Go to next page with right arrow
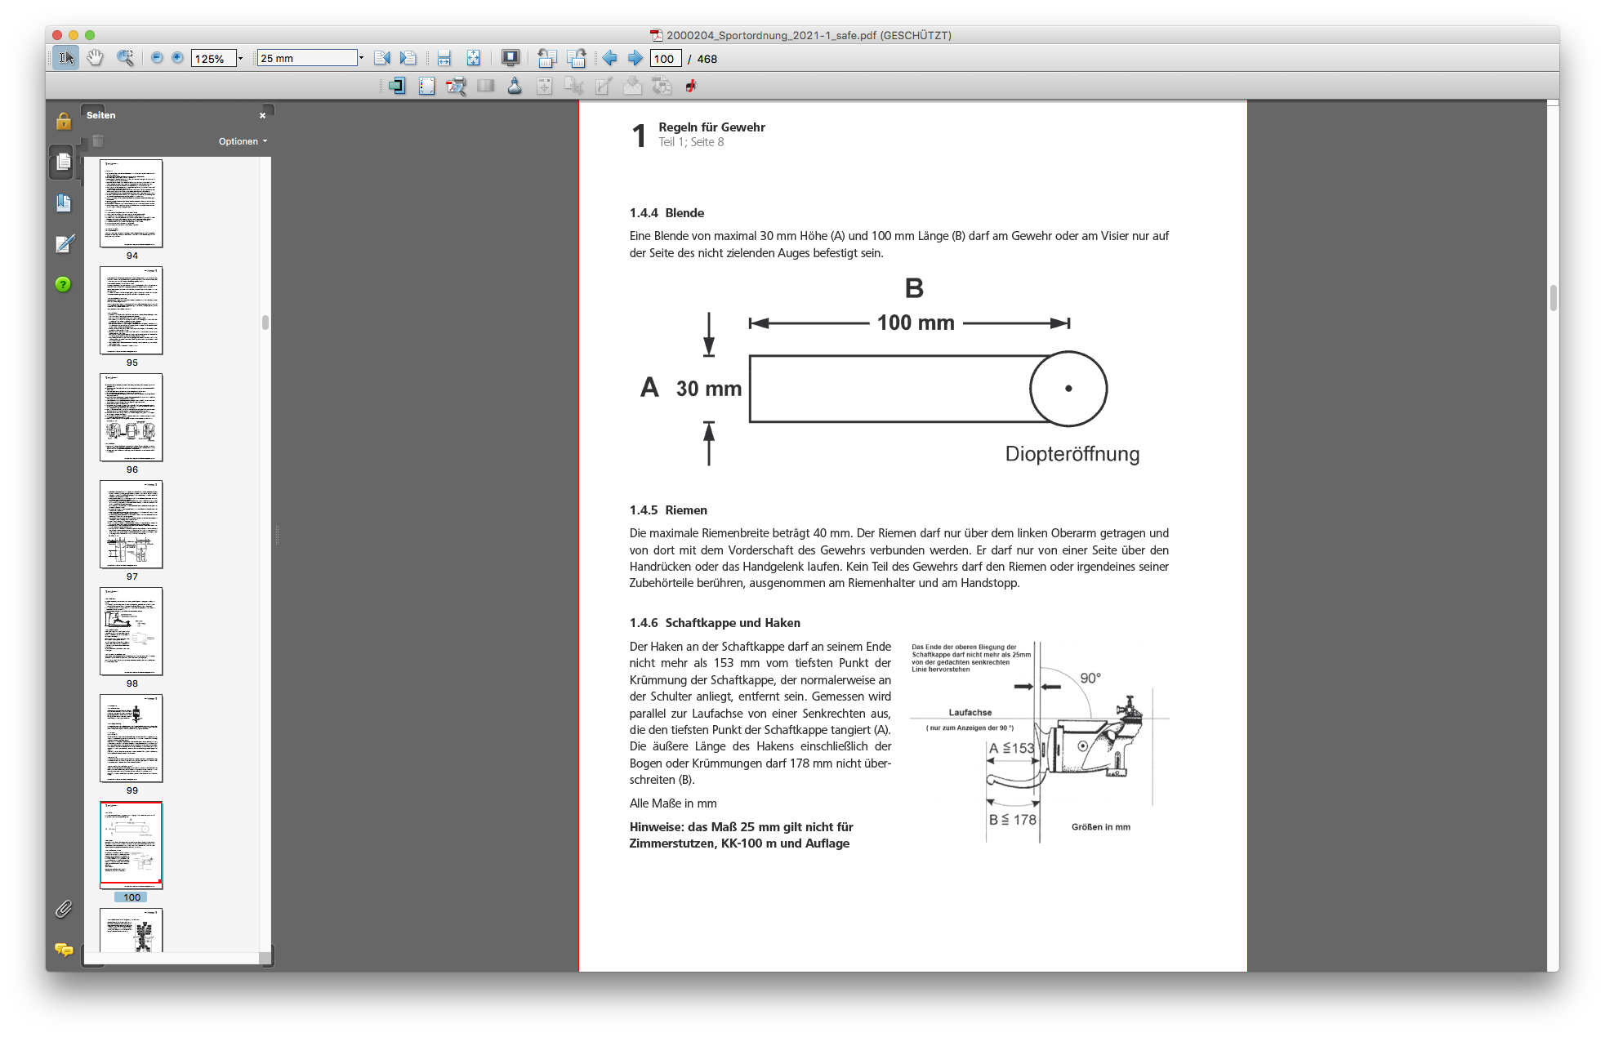This screenshot has width=1605, height=1037. tap(635, 58)
